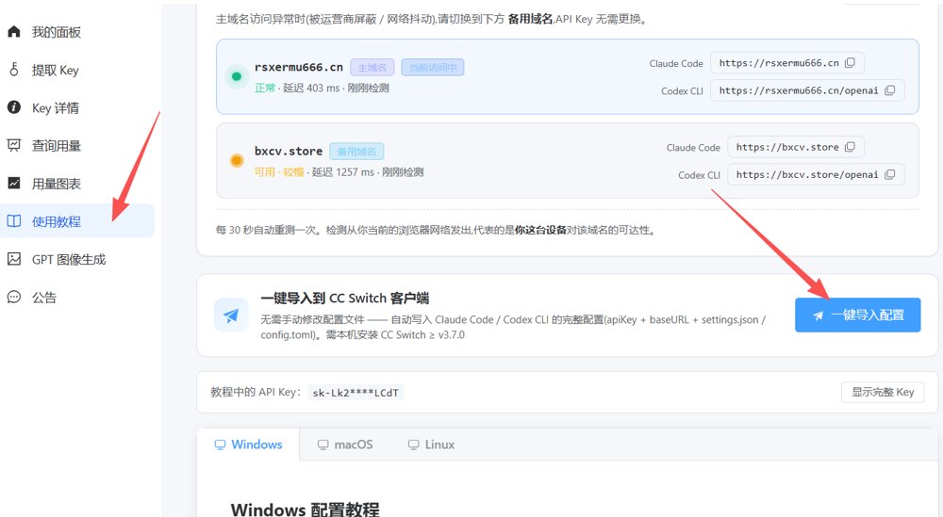Switch to the Windows tab

pos(248,444)
